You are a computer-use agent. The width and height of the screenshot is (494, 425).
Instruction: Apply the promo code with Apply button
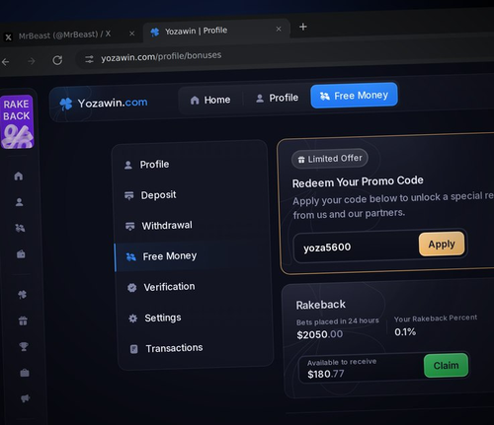(442, 244)
